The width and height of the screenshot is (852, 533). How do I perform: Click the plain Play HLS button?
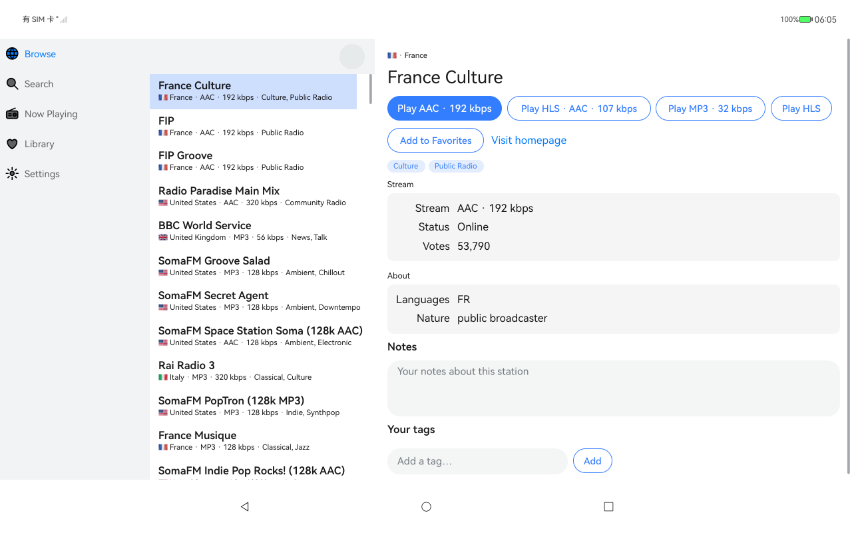[801, 109]
